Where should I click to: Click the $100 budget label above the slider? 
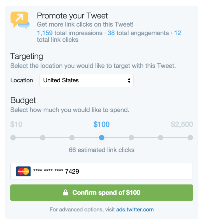101,124
